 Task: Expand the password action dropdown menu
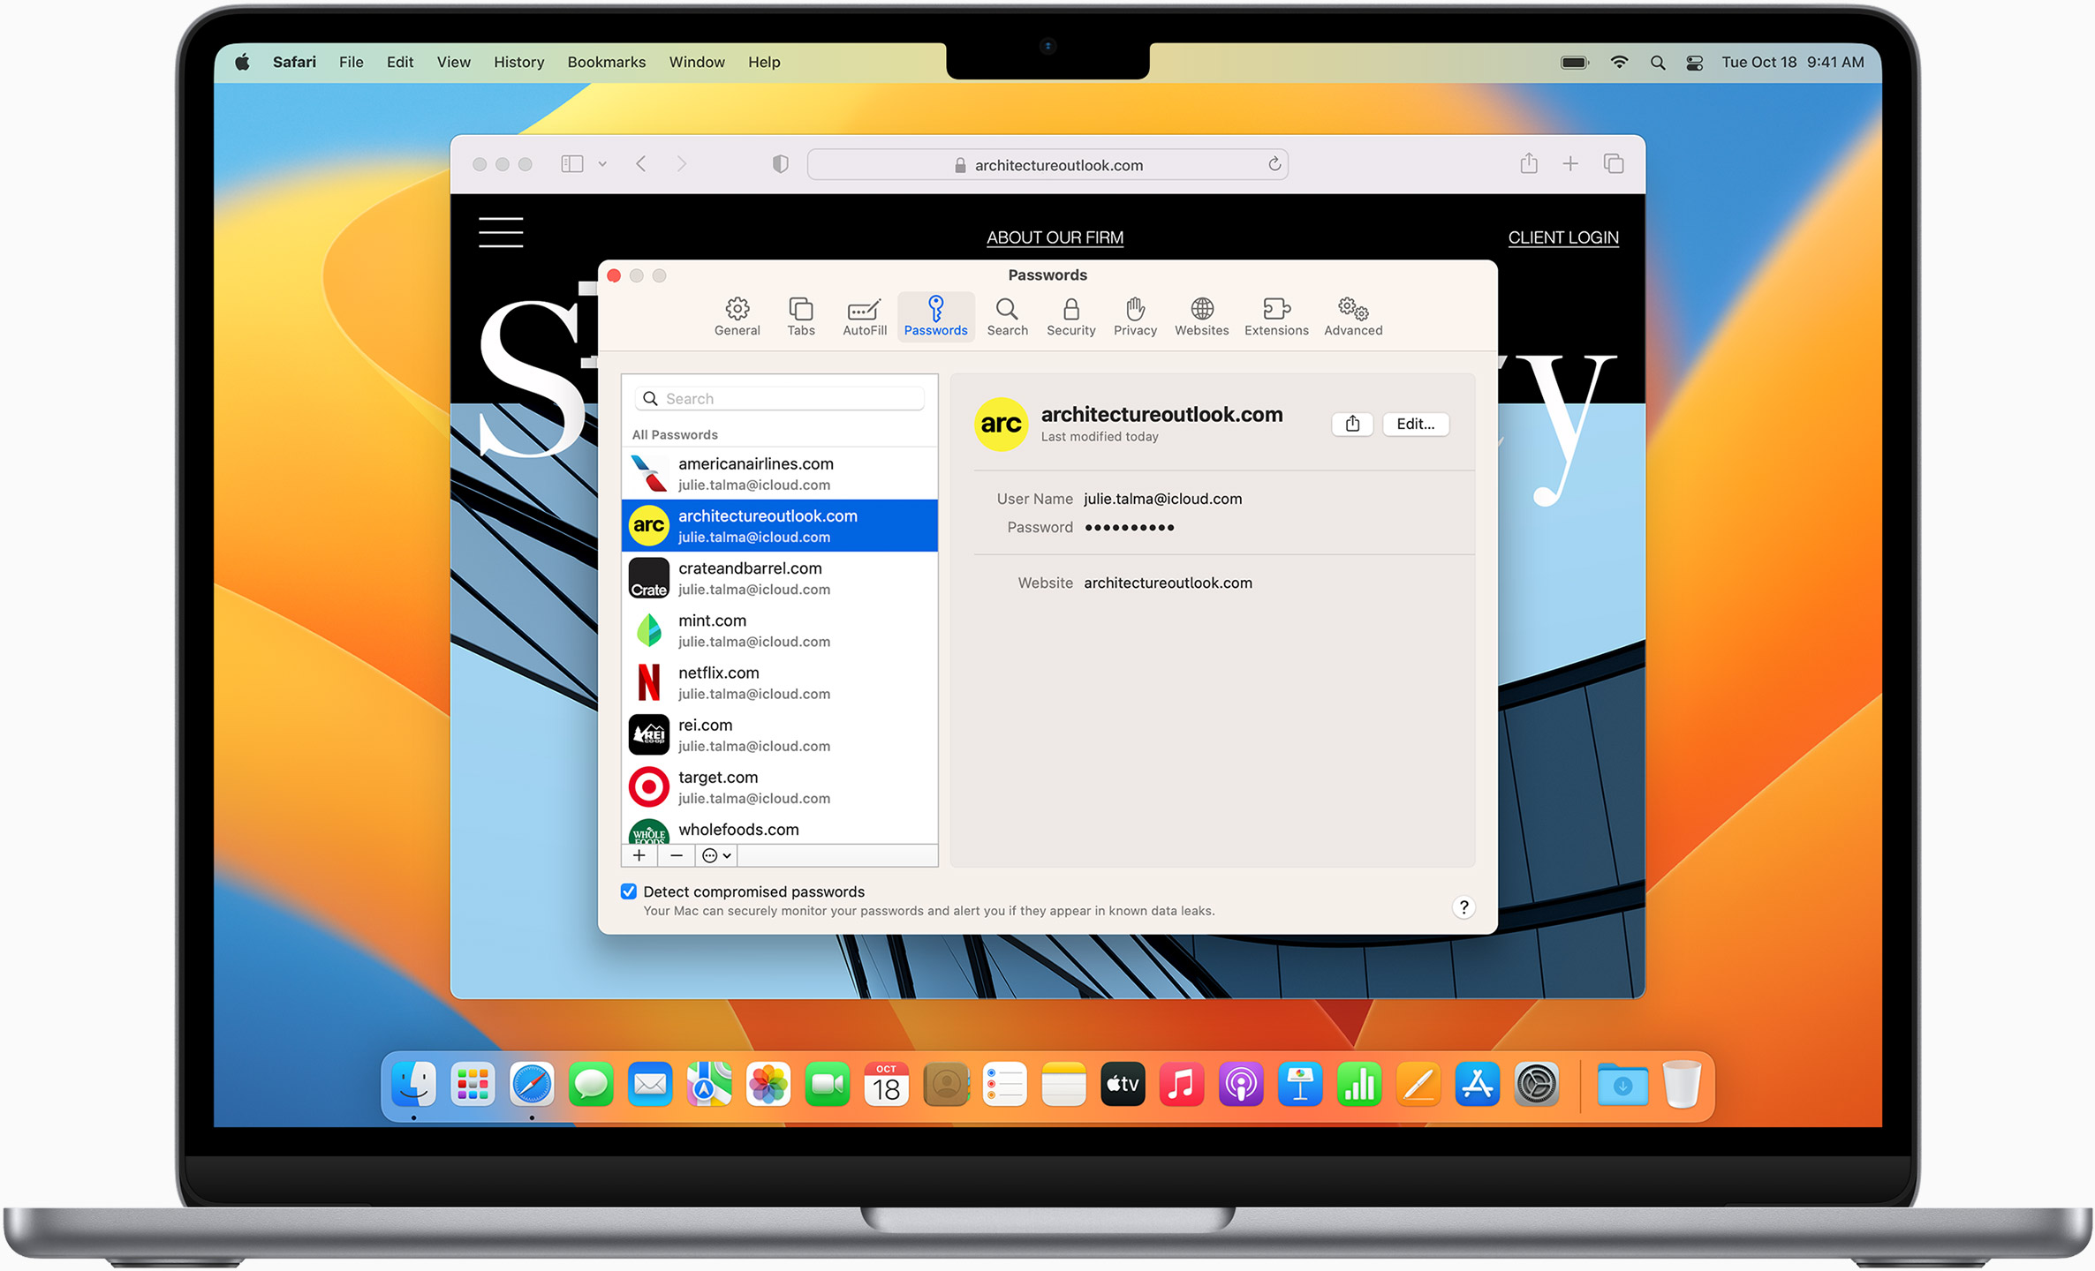tap(718, 855)
